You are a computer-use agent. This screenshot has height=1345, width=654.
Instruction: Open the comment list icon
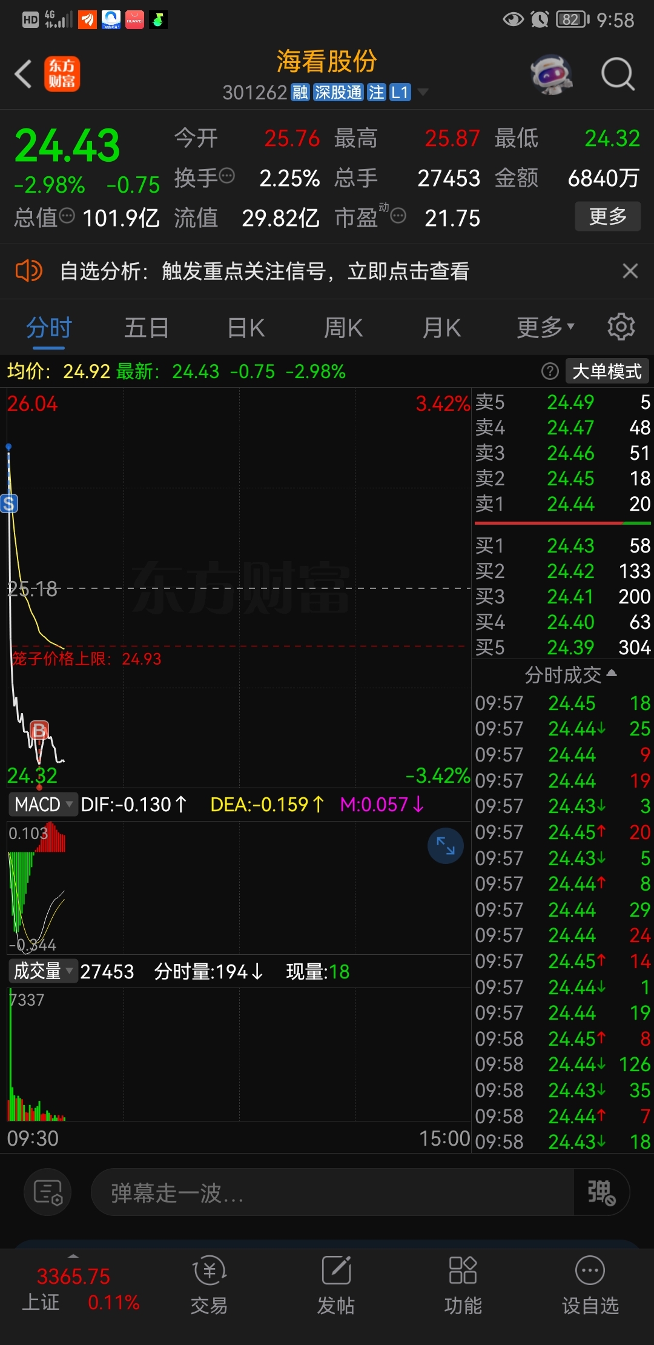(x=48, y=1192)
